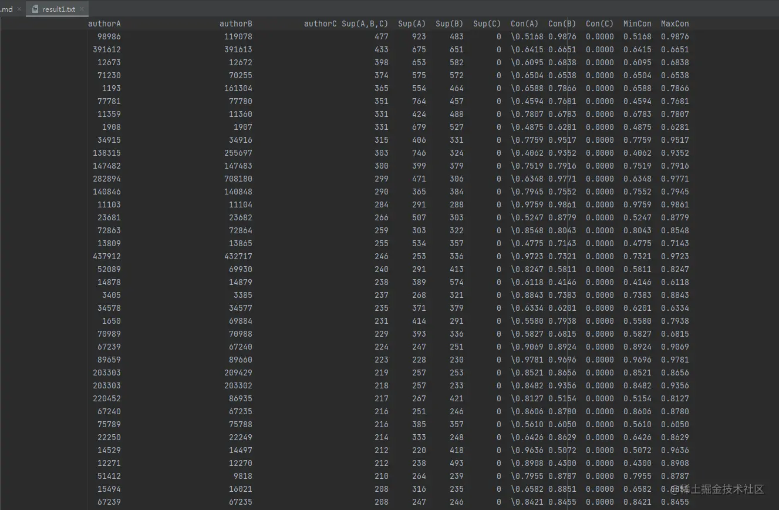Screen dimensions: 779x510
Task: Click the Sup(B) header text
Action: 450,24
